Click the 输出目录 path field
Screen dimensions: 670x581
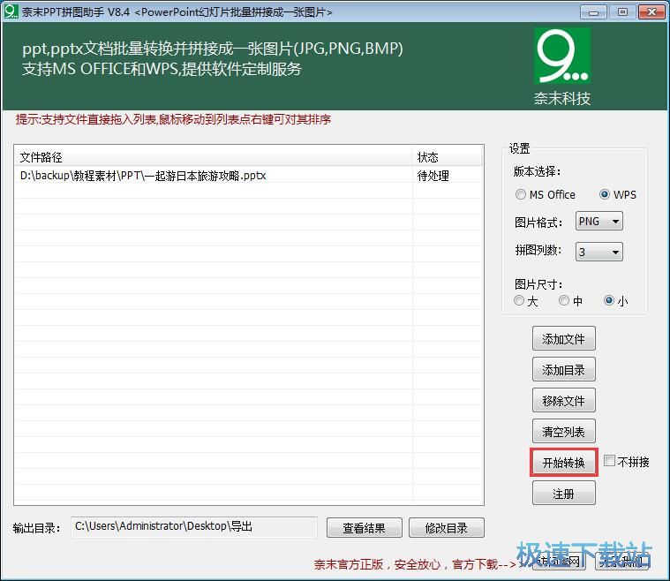click(x=194, y=527)
